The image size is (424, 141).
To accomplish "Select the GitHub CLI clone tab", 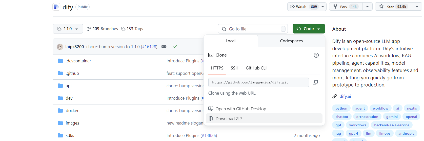I will (256, 68).
